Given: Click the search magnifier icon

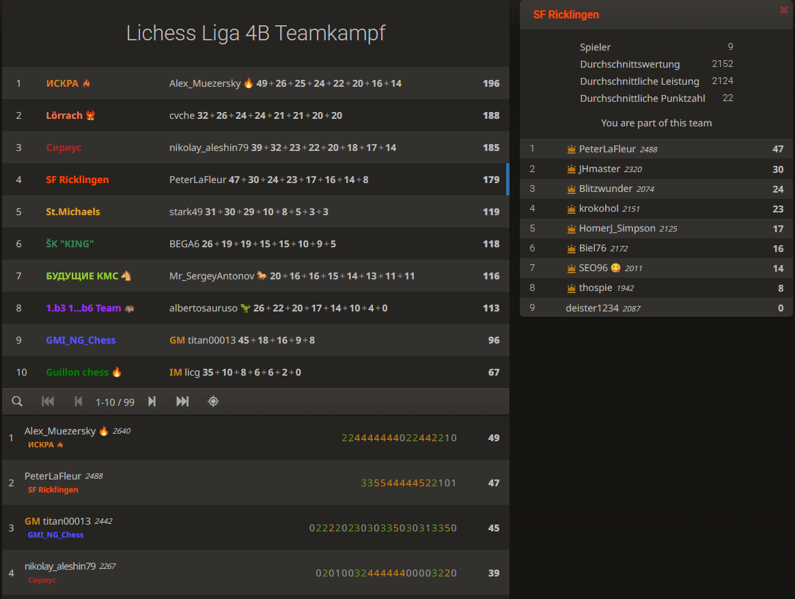Looking at the screenshot, I should click(17, 402).
